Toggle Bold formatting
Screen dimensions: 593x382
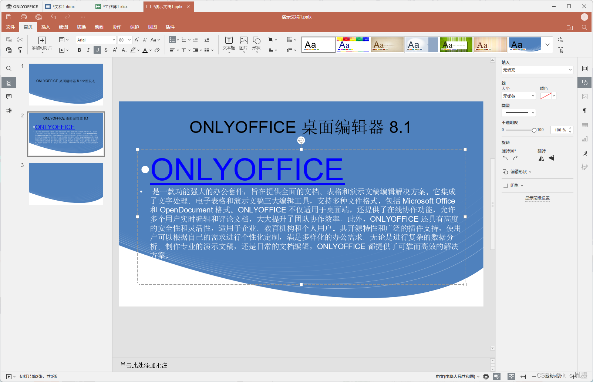pyautogui.click(x=79, y=50)
